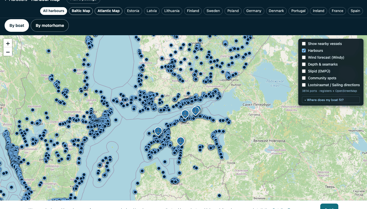
Task: Click the '3814 ports · registers + OpenStreetMap' text
Action: (x=329, y=91)
